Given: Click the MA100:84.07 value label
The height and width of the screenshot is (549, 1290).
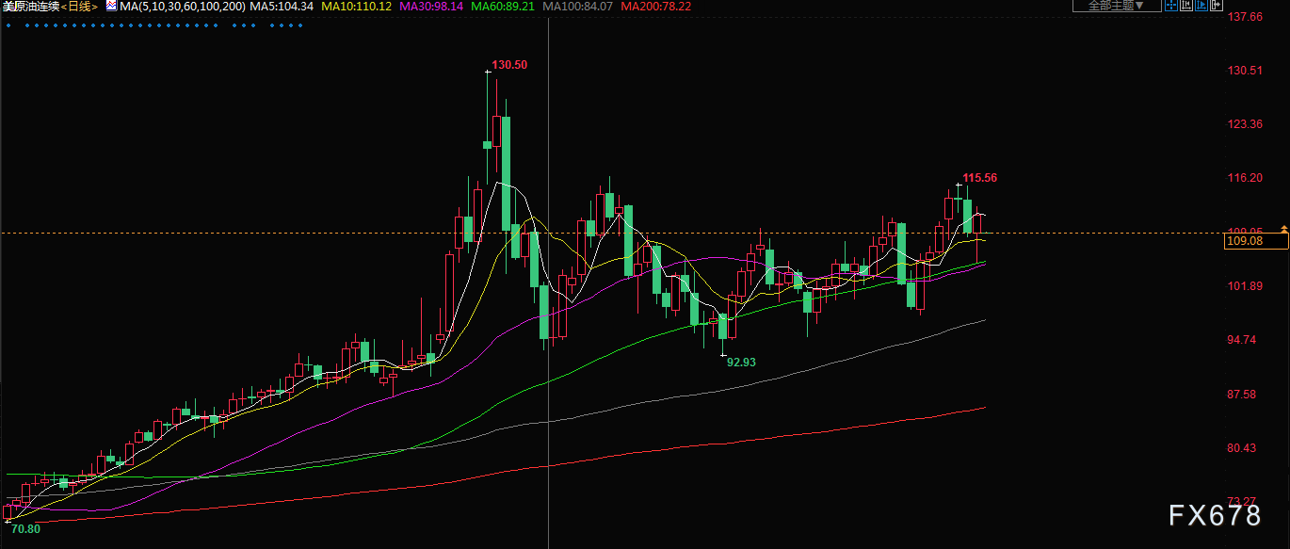Looking at the screenshot, I should (578, 6).
